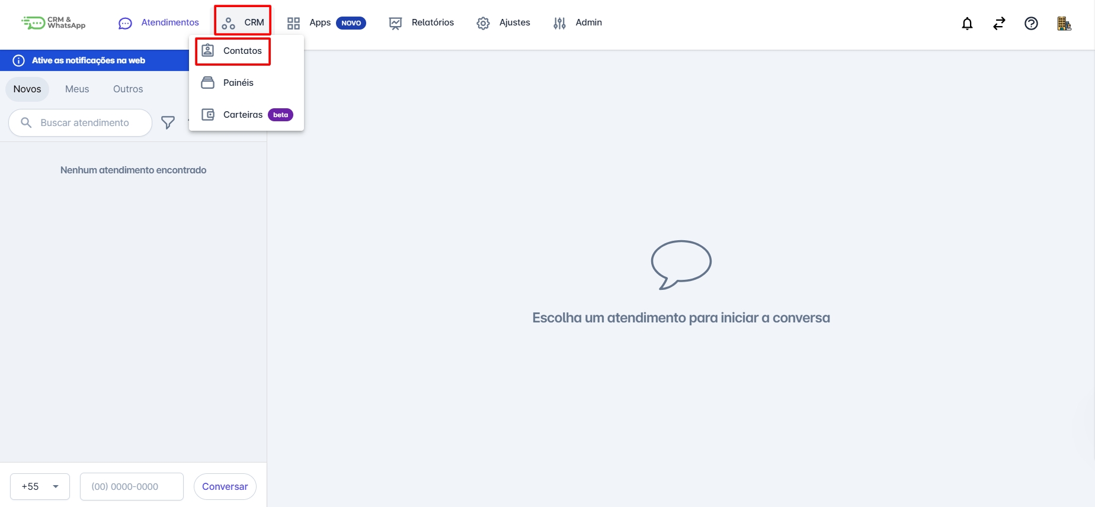Screen dimensions: 1095x507
Task: Switch to the Meus tab
Action: (x=77, y=89)
